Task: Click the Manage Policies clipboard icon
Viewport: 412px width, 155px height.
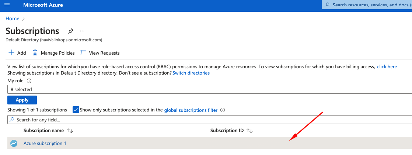Action: click(35, 53)
